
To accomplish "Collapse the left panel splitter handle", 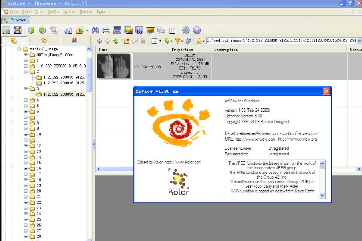I will (x=94, y=144).
